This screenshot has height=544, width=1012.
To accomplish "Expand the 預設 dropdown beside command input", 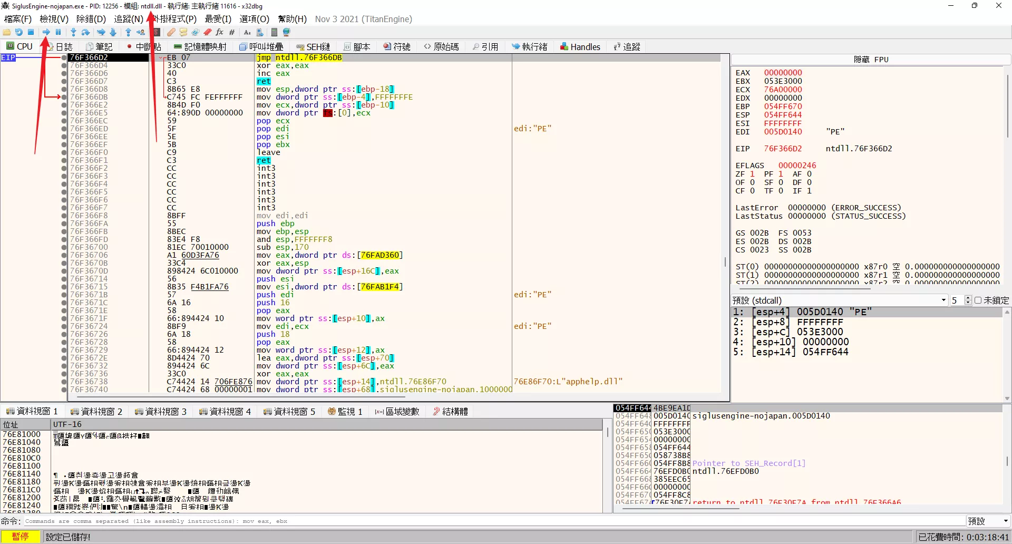I will [988, 521].
